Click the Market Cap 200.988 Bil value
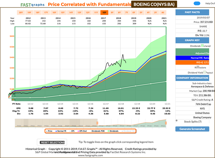Viewport: 215px width, 158px height. tap(202, 91)
